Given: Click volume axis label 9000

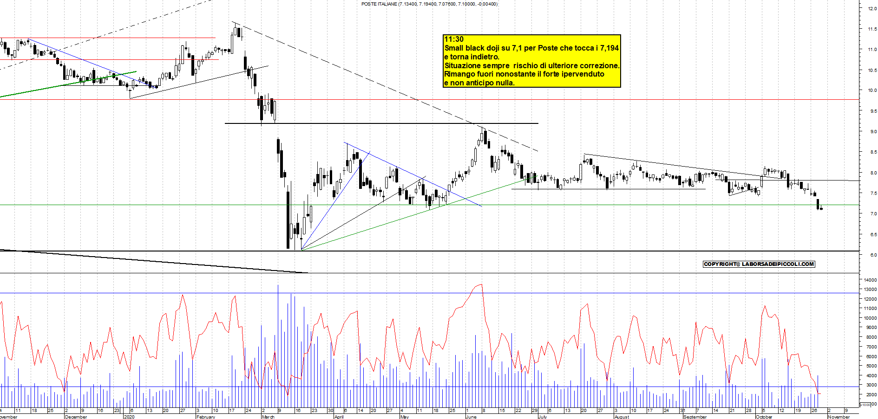Looking at the screenshot, I should [x=871, y=327].
